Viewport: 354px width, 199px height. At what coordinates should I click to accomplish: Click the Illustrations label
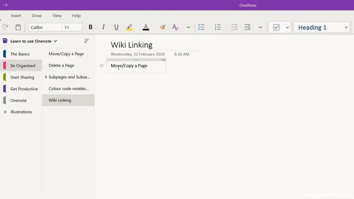coord(21,112)
